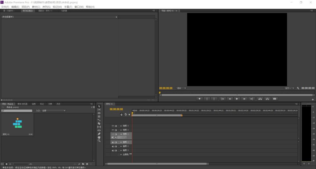The height and width of the screenshot is (169, 316).
Task: Toggle visibility eye of 视频 3 track
Action: (113, 126)
